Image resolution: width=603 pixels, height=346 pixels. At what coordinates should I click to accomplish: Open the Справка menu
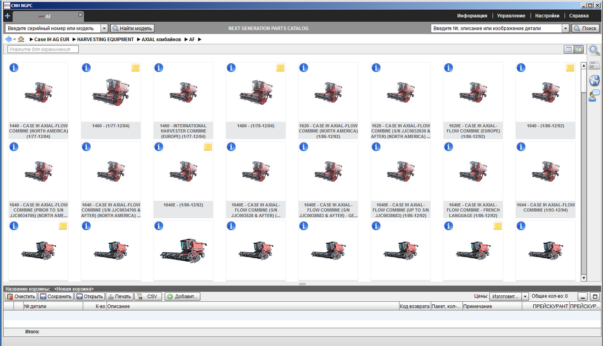click(579, 16)
